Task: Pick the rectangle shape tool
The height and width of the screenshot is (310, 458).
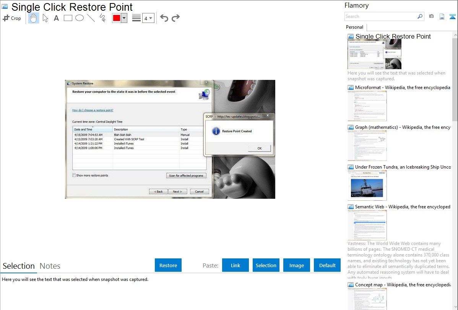Action: point(68,18)
